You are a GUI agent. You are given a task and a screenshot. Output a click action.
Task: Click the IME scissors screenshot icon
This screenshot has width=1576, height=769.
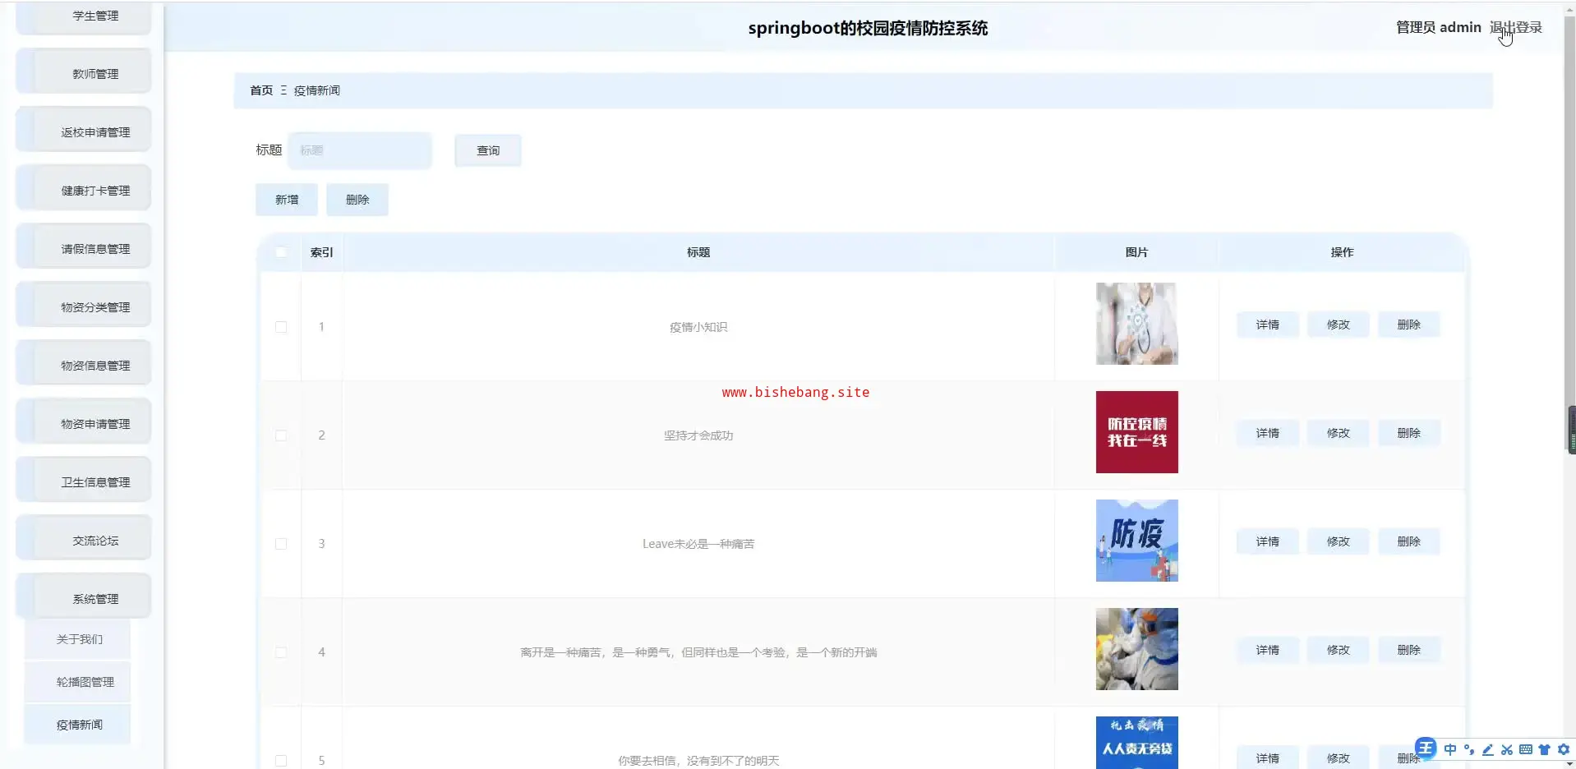pos(1506,749)
